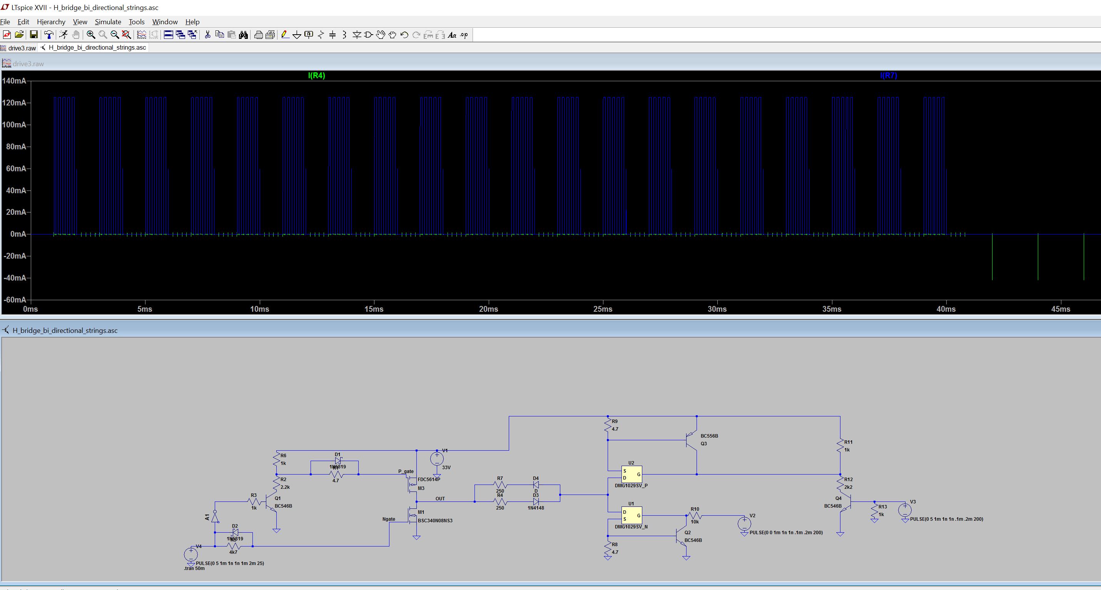The height and width of the screenshot is (590, 1101).
Task: Open the View menu
Action: [80, 22]
